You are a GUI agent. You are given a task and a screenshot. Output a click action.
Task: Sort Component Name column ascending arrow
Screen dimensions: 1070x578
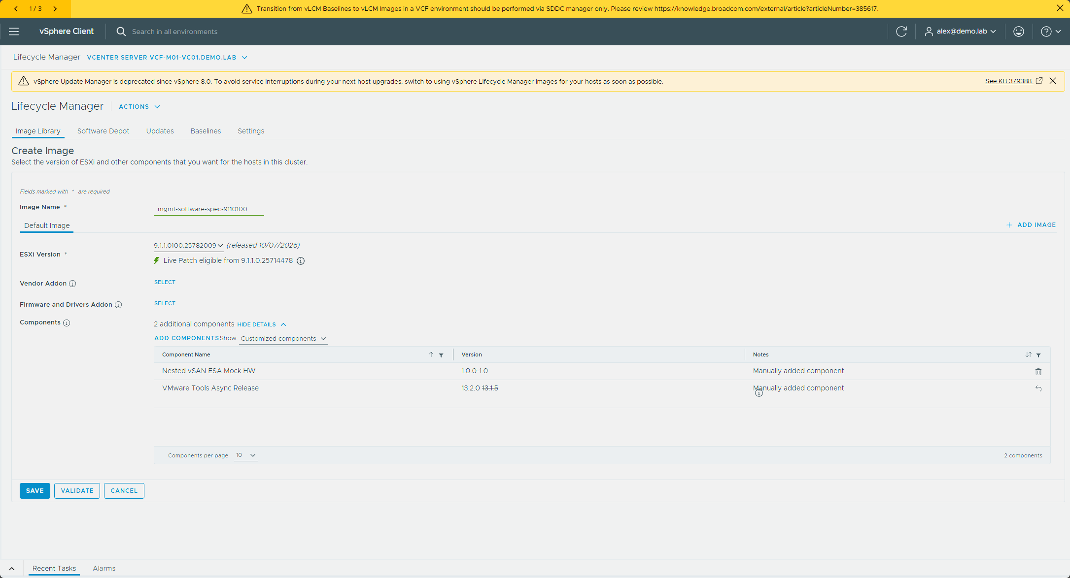pos(431,354)
